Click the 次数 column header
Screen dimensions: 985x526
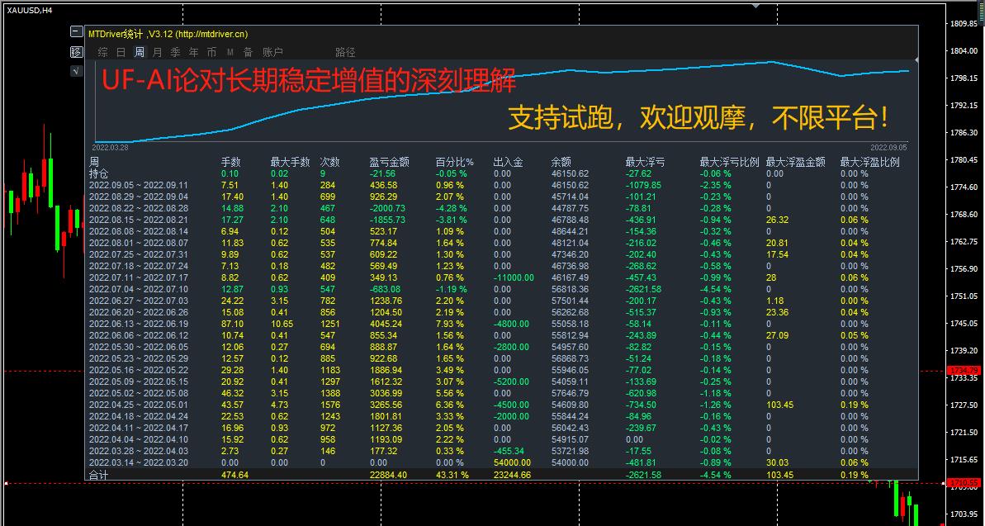click(330, 162)
